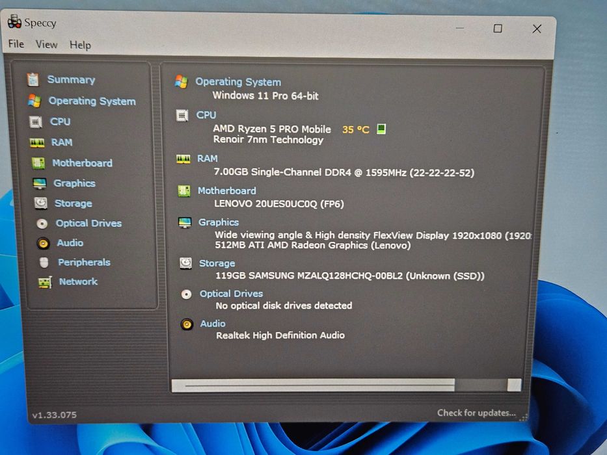Click the Motherboard heading link in summary
This screenshot has height=455, width=607.
[227, 190]
